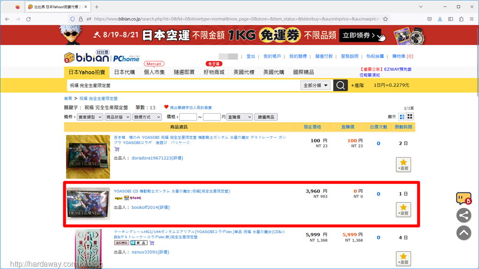
Task: Select the 日本代購 tab
Action: click(x=124, y=72)
